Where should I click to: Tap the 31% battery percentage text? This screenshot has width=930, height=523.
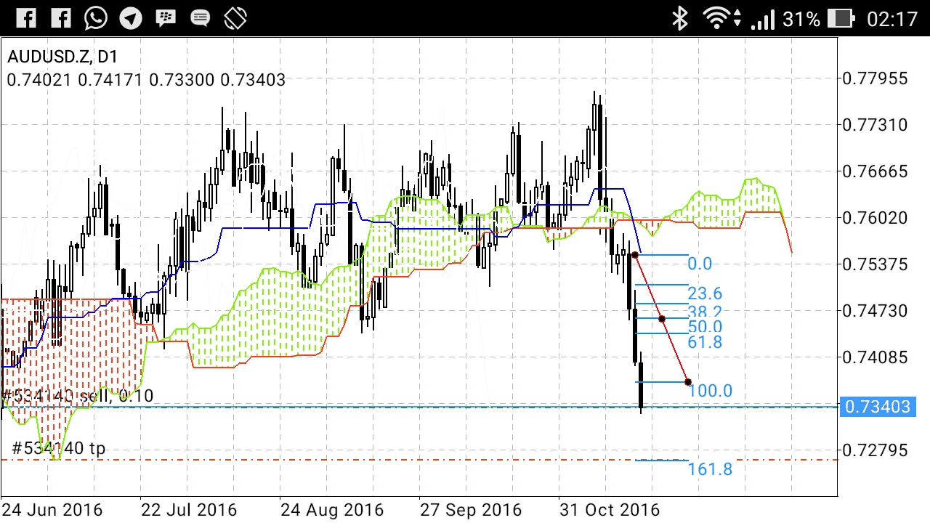pyautogui.click(x=801, y=19)
